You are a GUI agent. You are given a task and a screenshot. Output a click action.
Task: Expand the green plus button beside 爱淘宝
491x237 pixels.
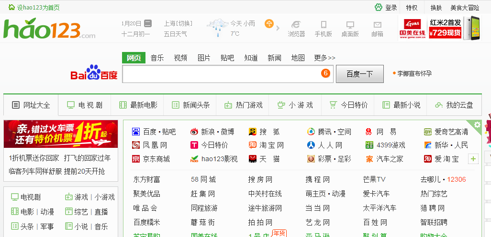(x=474, y=159)
